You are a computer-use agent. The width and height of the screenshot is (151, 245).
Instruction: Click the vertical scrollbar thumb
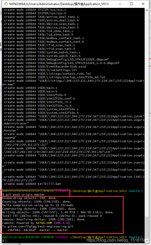147,227
